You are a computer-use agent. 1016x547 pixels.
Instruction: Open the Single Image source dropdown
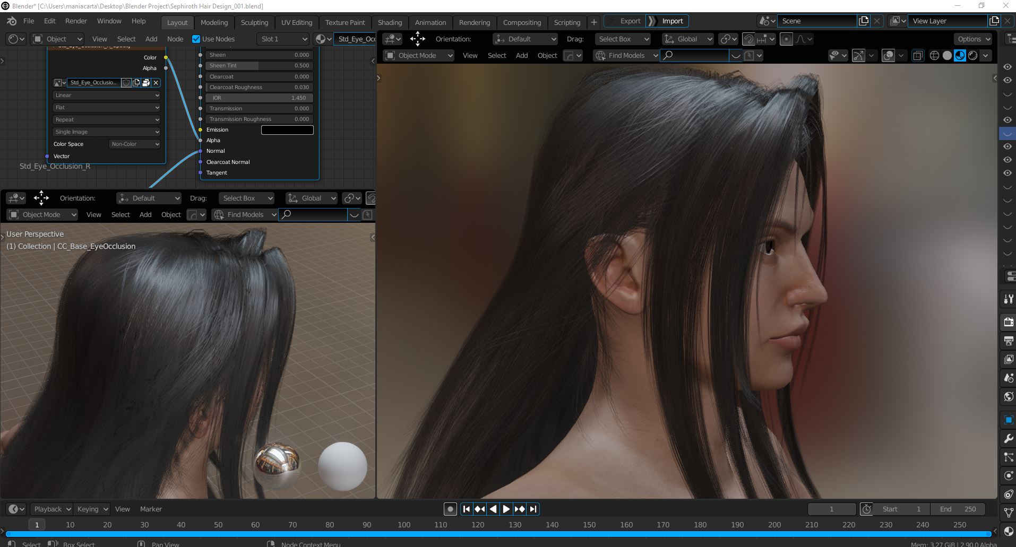click(x=106, y=132)
